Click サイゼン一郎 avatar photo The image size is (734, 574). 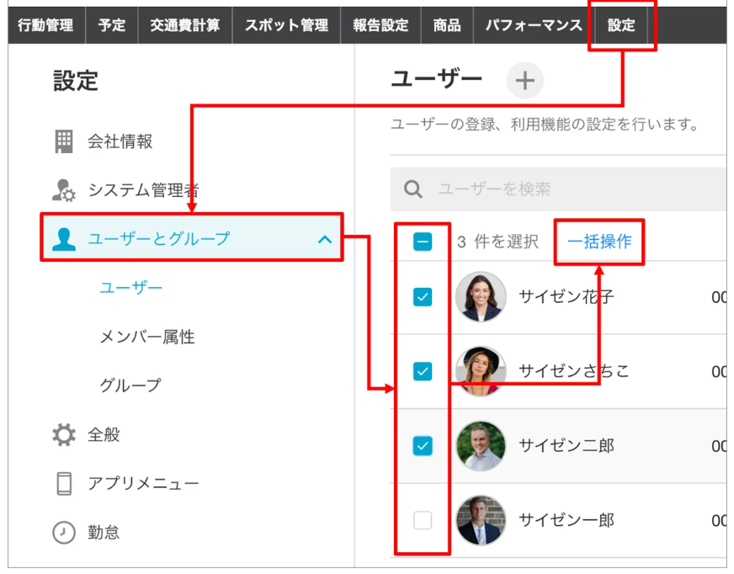pos(481,520)
